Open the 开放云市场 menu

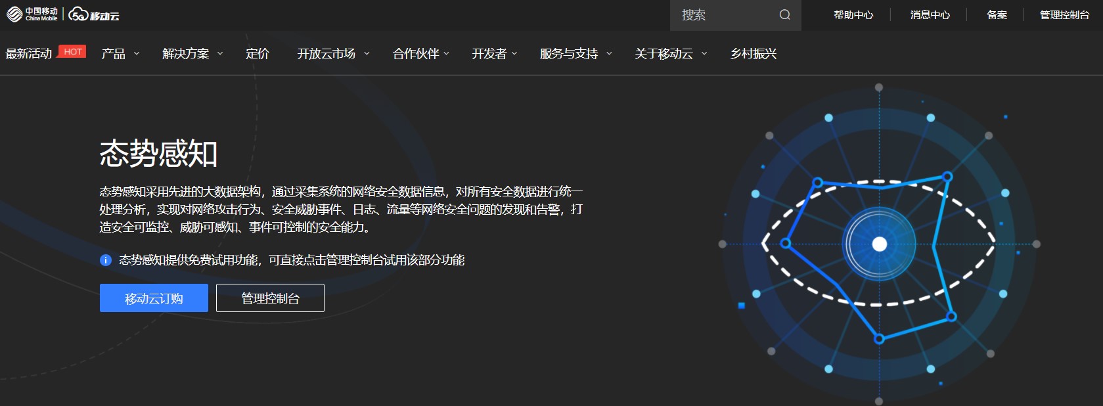pyautogui.click(x=326, y=54)
